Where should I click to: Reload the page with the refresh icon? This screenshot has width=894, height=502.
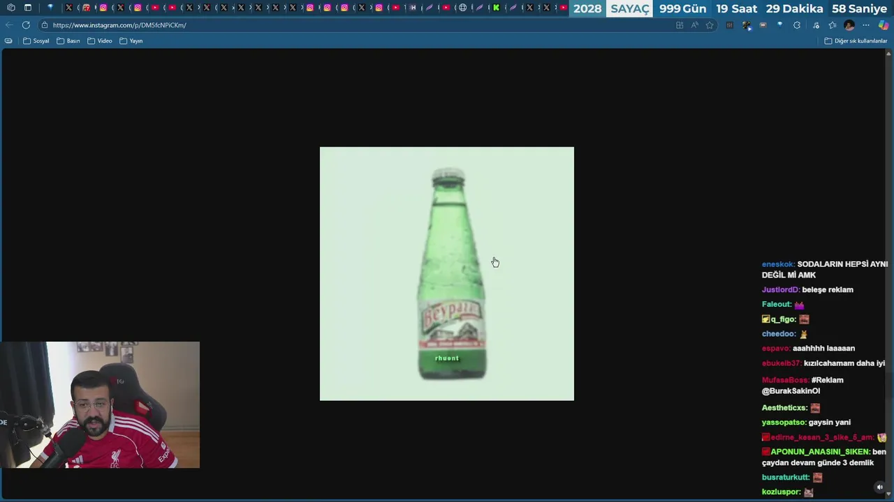pyautogui.click(x=26, y=25)
